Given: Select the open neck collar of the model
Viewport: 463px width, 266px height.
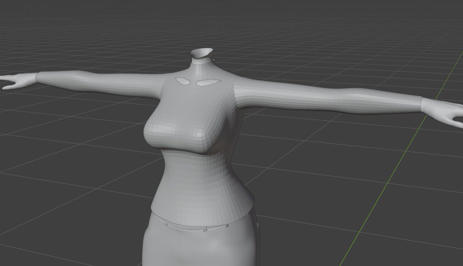Looking at the screenshot, I should 202,56.
